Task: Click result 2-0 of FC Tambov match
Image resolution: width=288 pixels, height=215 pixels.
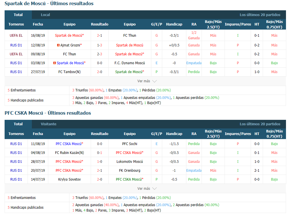Action: pos(100,72)
